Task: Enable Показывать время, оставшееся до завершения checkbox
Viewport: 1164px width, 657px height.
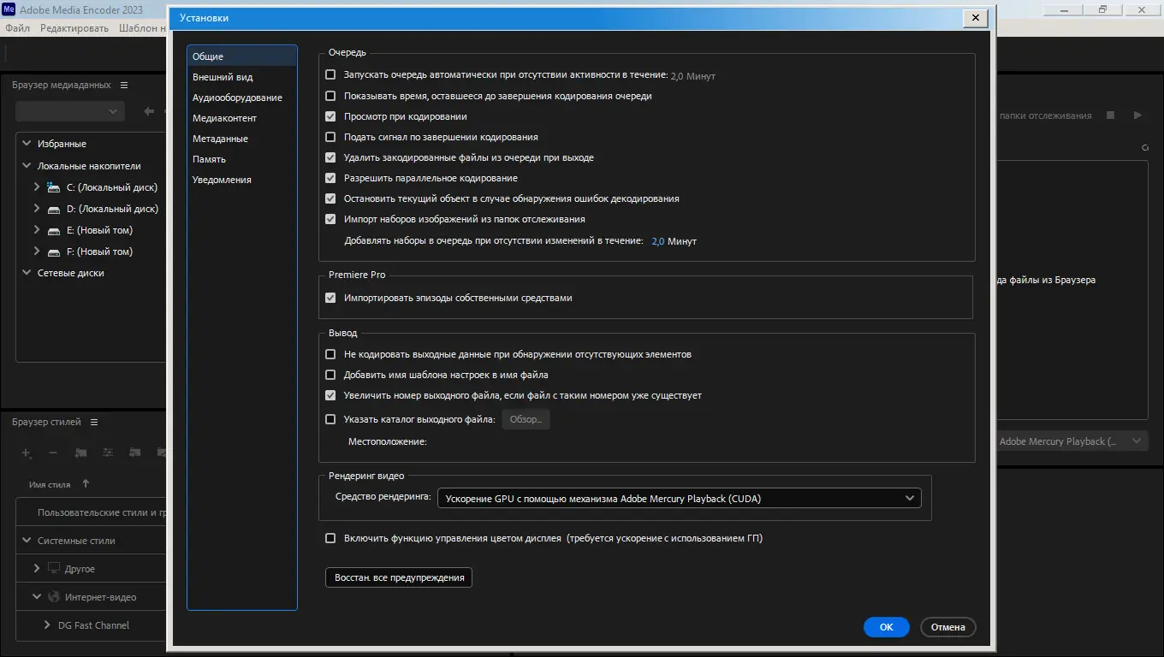Action: [330, 96]
